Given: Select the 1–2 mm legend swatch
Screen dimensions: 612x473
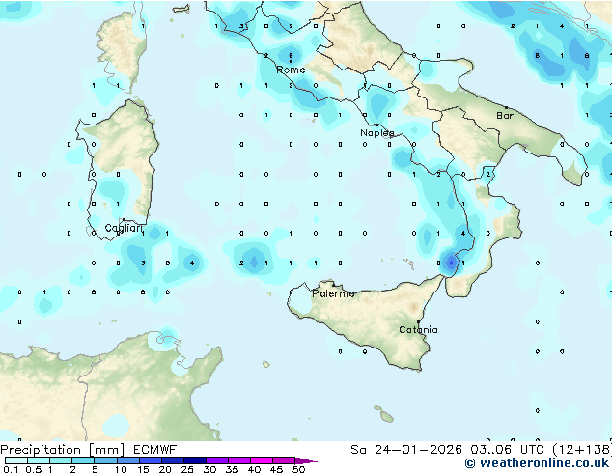Looking at the screenshot, I should coord(61,460).
